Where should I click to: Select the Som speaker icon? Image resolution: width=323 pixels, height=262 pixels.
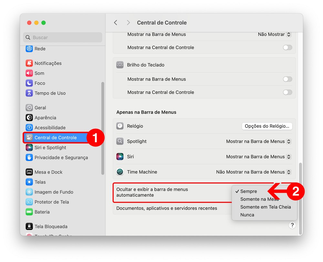(x=29, y=73)
